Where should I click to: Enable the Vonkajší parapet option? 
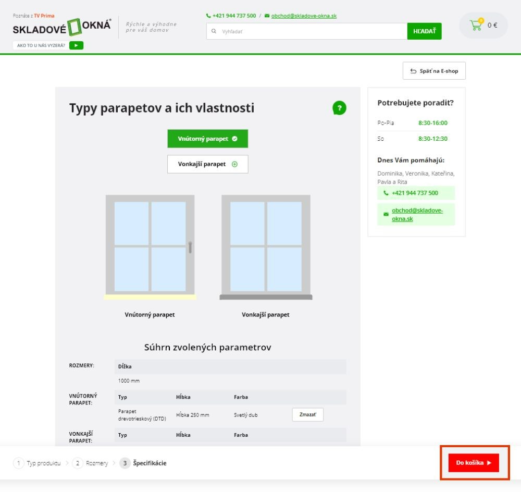207,164
